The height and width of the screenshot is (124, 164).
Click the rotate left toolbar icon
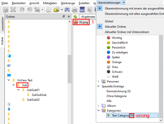22,10
